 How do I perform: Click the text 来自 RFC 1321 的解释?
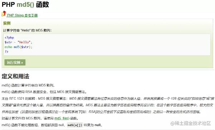[x=18, y=99]
